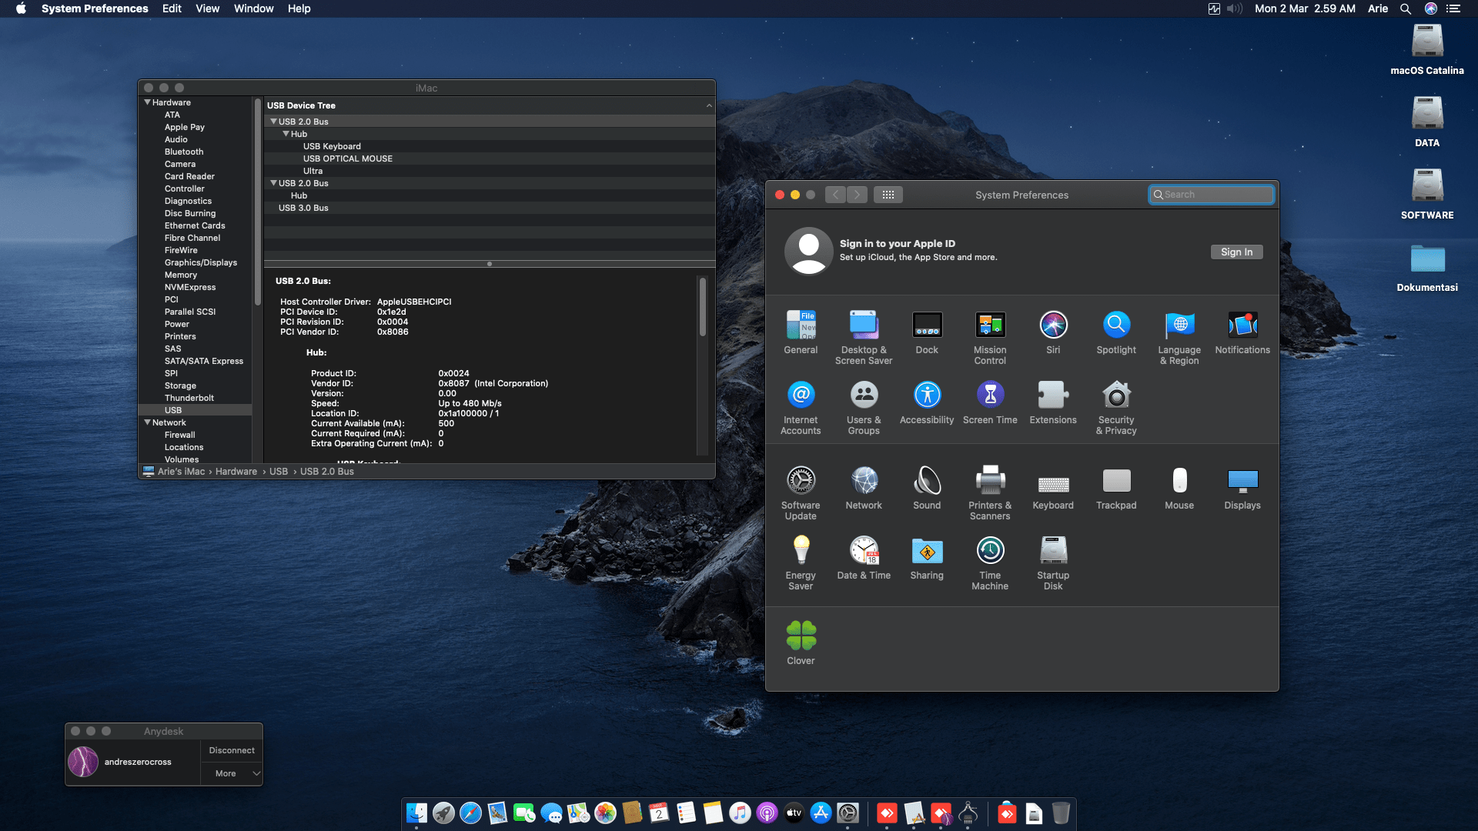Collapse the Hardware section in the sidebar

point(148,102)
